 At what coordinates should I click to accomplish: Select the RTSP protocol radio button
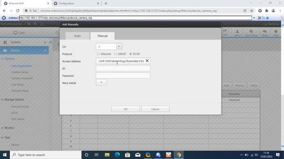130,54
